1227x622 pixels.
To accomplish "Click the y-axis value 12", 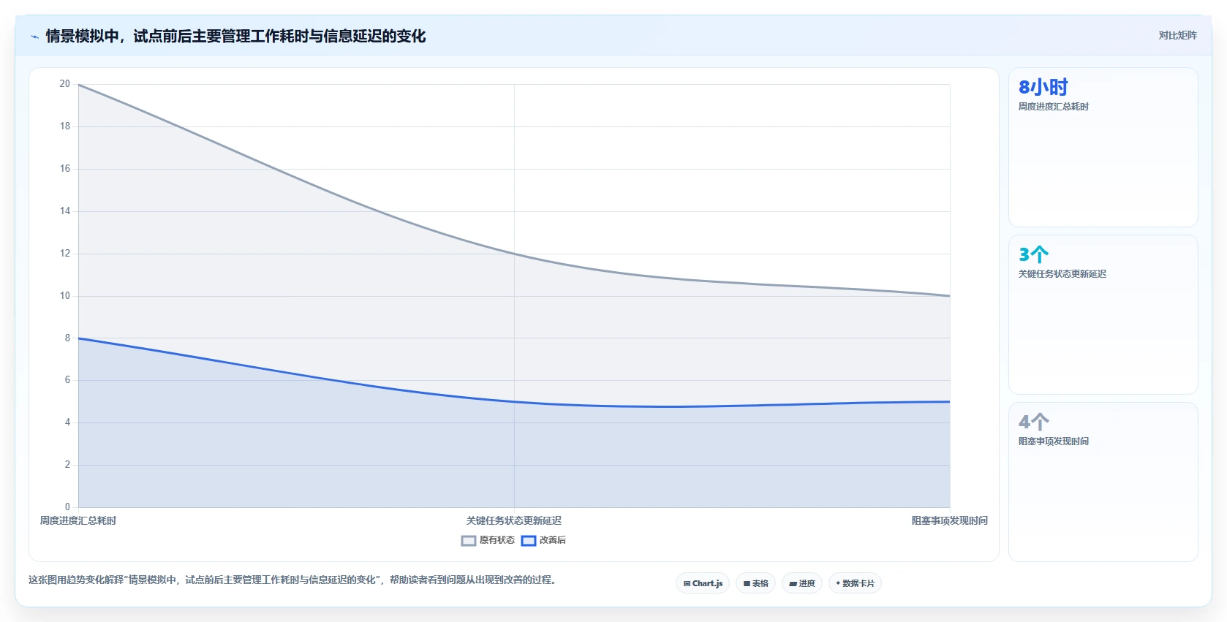I will (65, 254).
